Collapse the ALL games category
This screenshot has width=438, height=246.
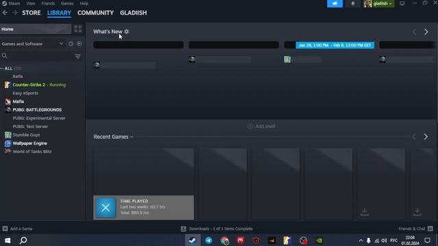tap(2, 68)
